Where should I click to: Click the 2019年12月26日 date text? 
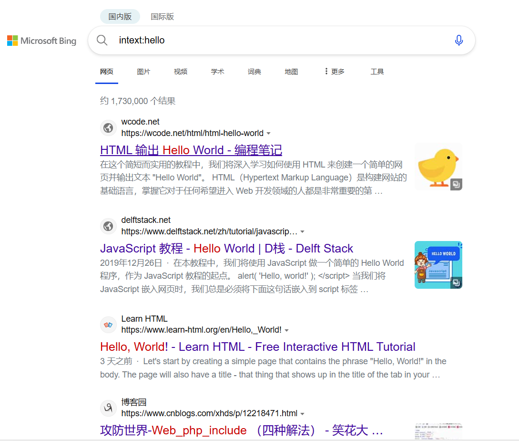pos(131,263)
